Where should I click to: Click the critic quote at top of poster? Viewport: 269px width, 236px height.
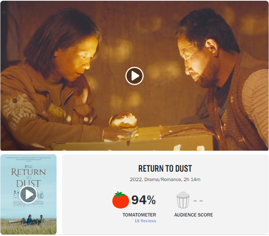[x=29, y=159]
